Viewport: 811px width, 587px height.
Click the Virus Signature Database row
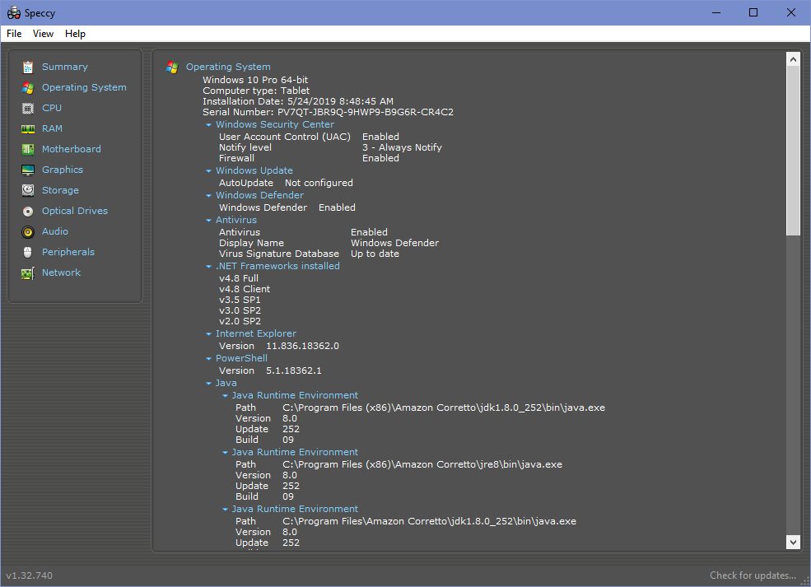pyautogui.click(x=309, y=254)
